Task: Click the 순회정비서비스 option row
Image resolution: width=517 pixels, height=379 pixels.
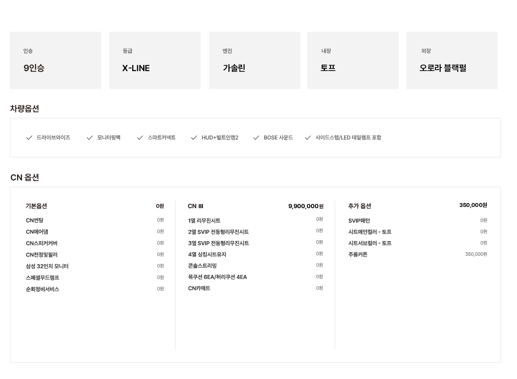Action: coord(95,290)
